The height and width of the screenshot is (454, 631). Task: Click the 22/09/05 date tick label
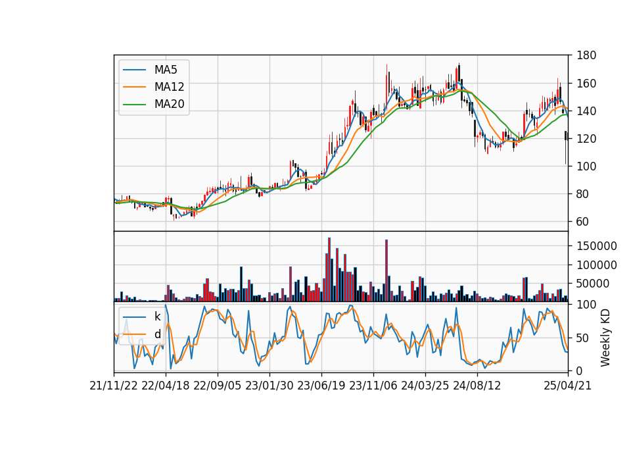coord(218,386)
